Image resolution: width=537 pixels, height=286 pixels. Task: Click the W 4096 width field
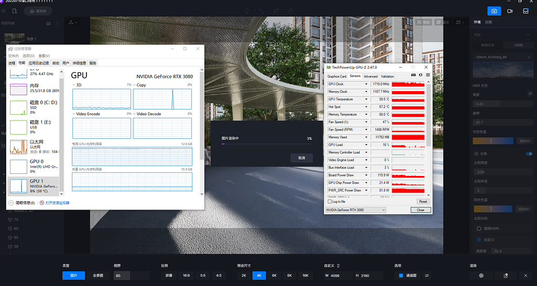pyautogui.click(x=339, y=276)
